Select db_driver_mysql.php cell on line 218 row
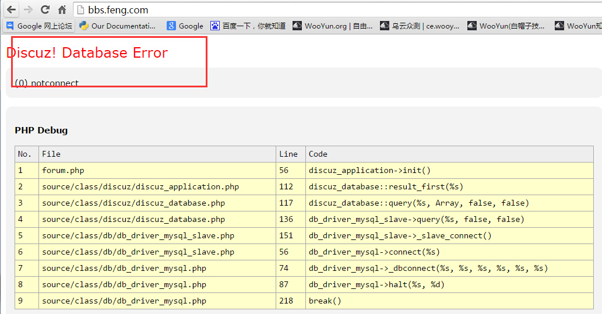Viewport: 602px width, 314px height. (x=157, y=301)
